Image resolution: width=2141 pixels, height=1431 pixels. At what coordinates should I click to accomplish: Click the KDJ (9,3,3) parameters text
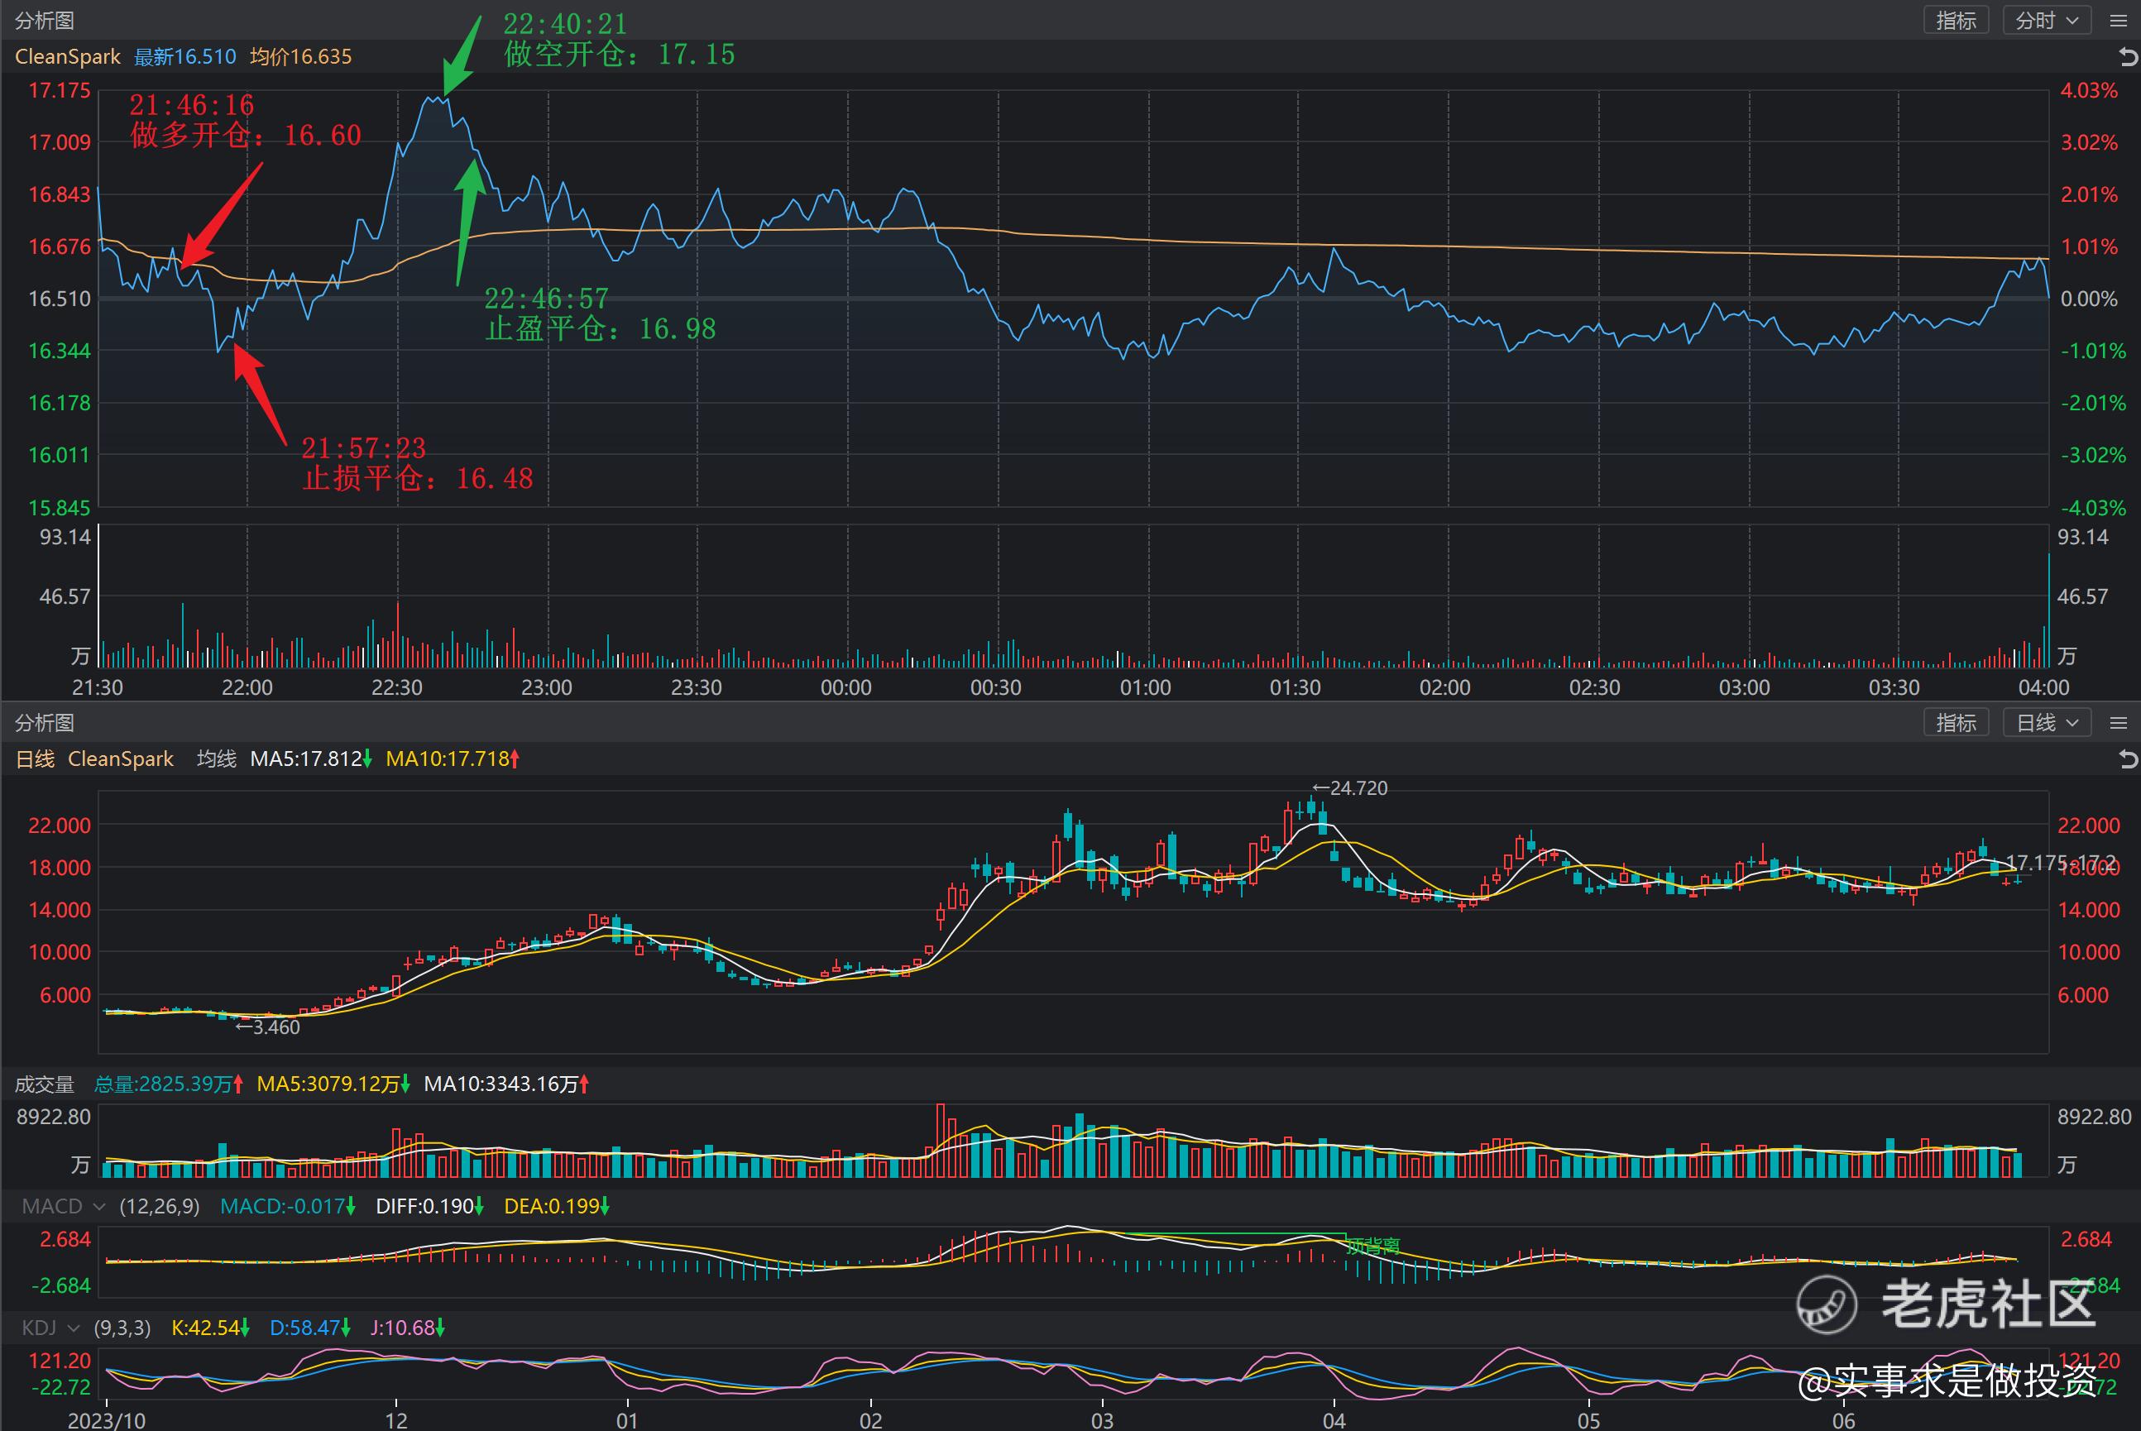pos(122,1328)
